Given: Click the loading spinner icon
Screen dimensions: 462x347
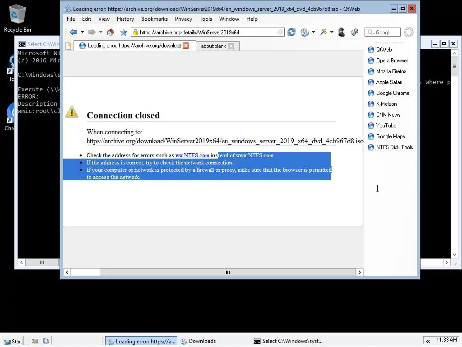Looking at the screenshot, I should 409,32.
